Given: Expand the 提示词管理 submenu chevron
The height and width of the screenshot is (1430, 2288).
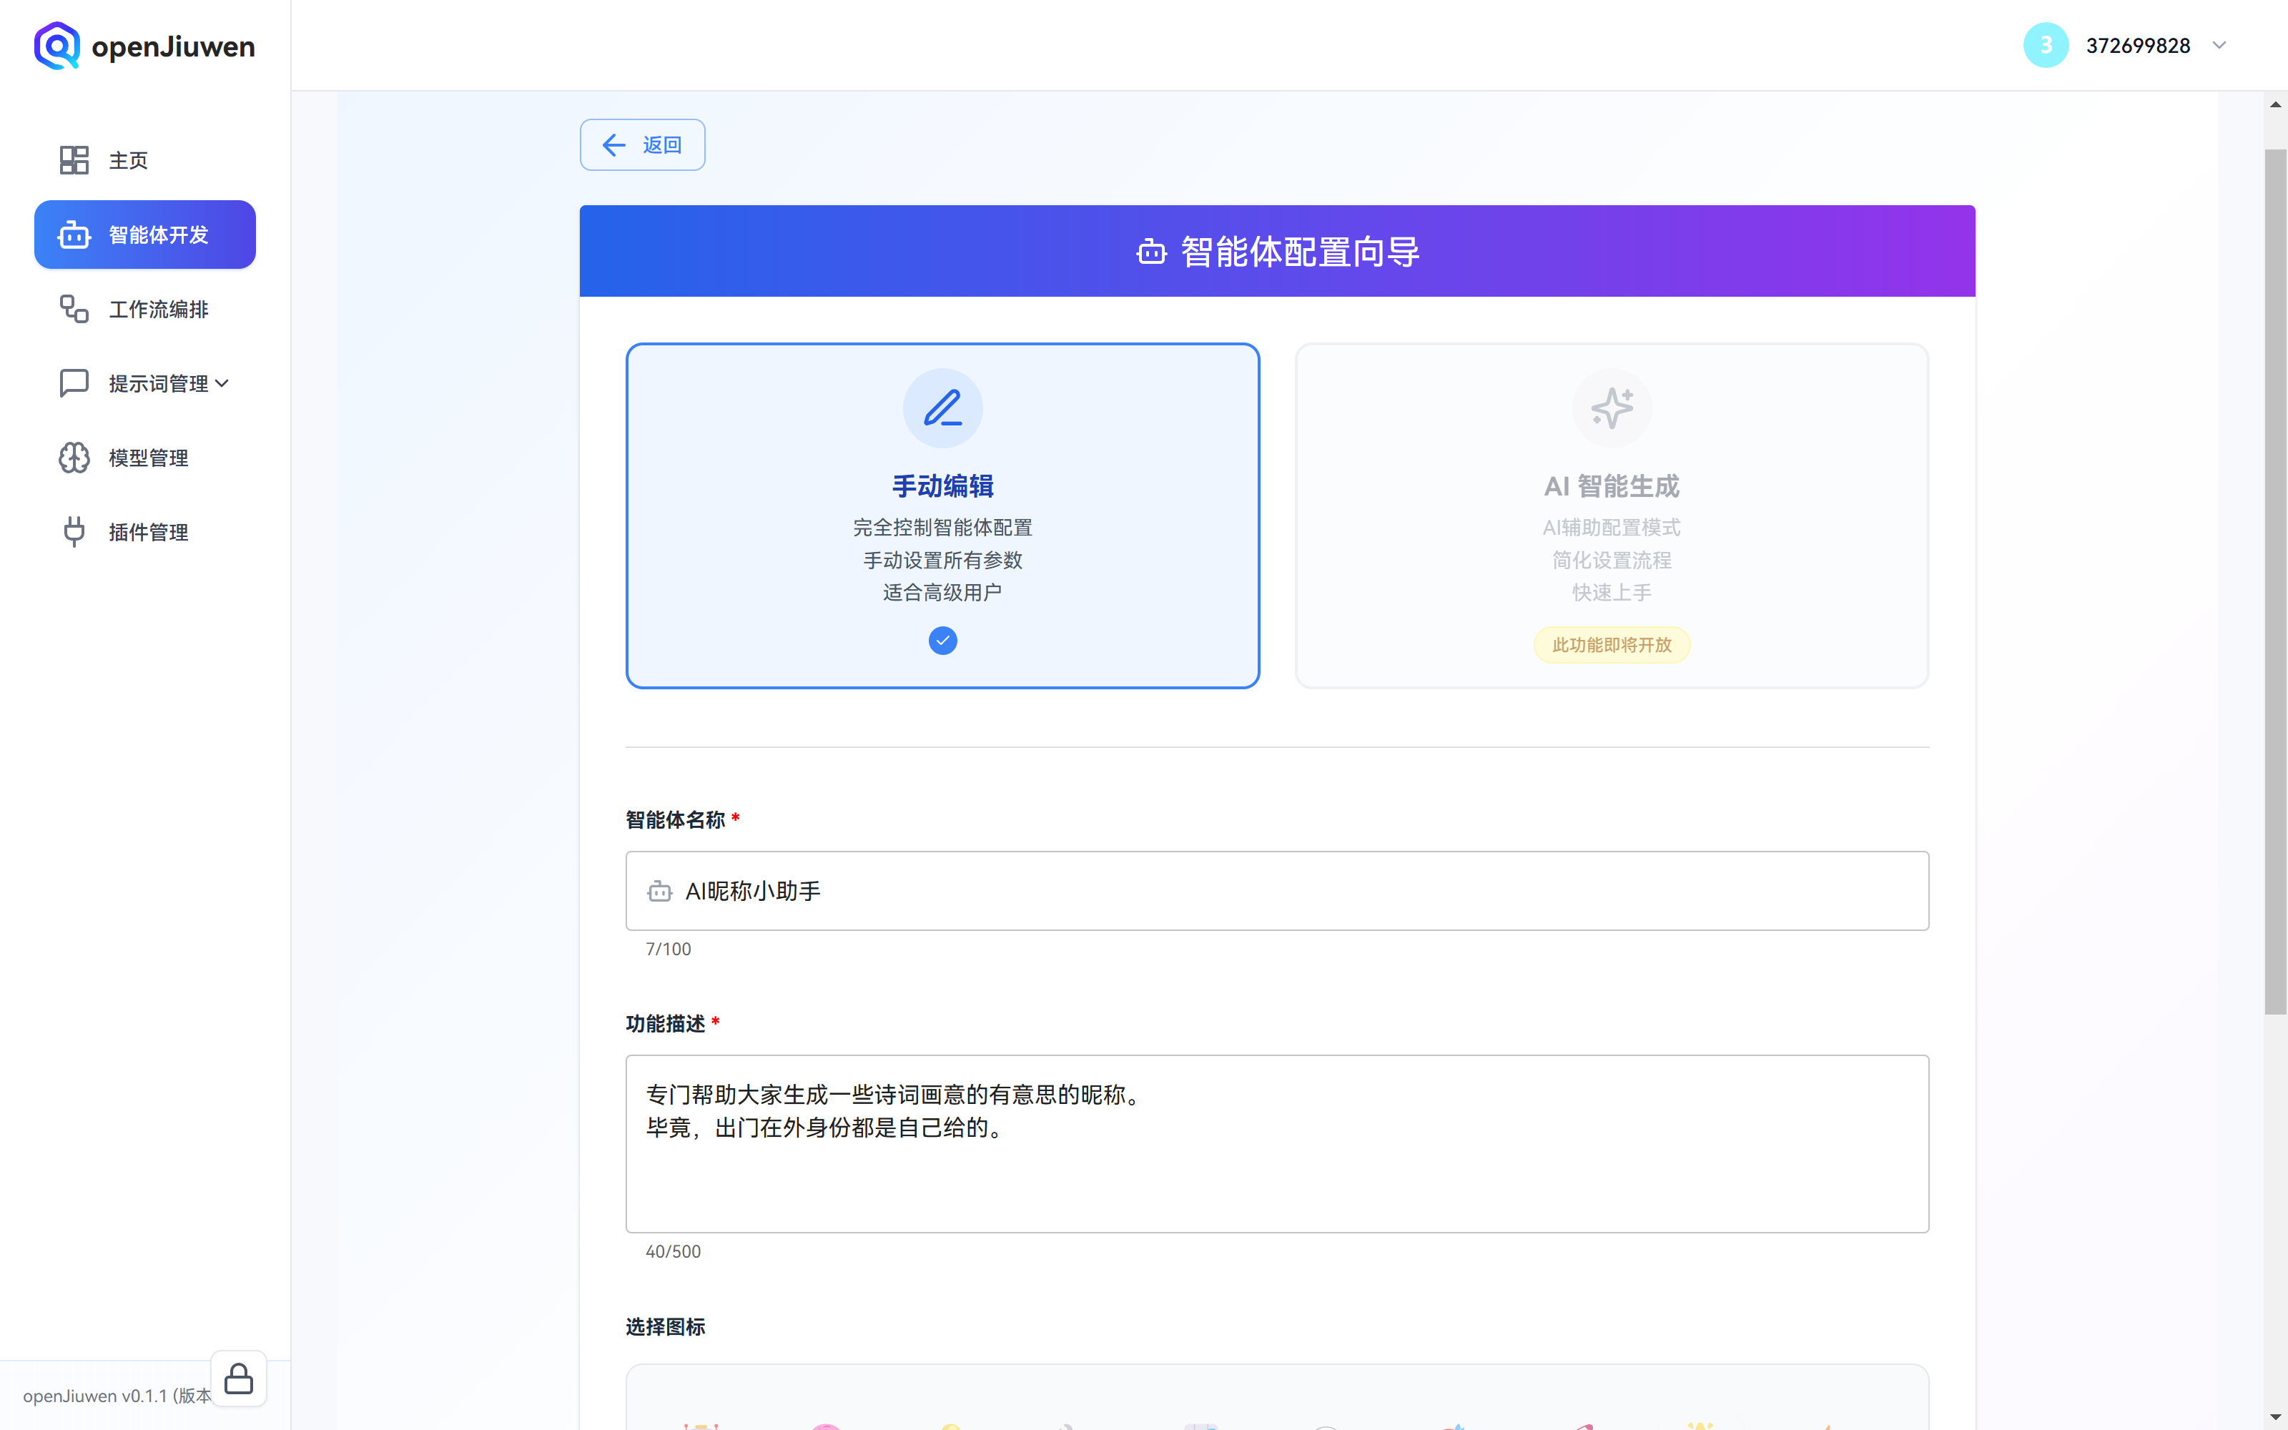Looking at the screenshot, I should click(222, 383).
